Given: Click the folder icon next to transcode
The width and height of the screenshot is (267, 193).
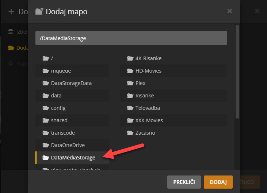Looking at the screenshot, I should pos(46,133).
